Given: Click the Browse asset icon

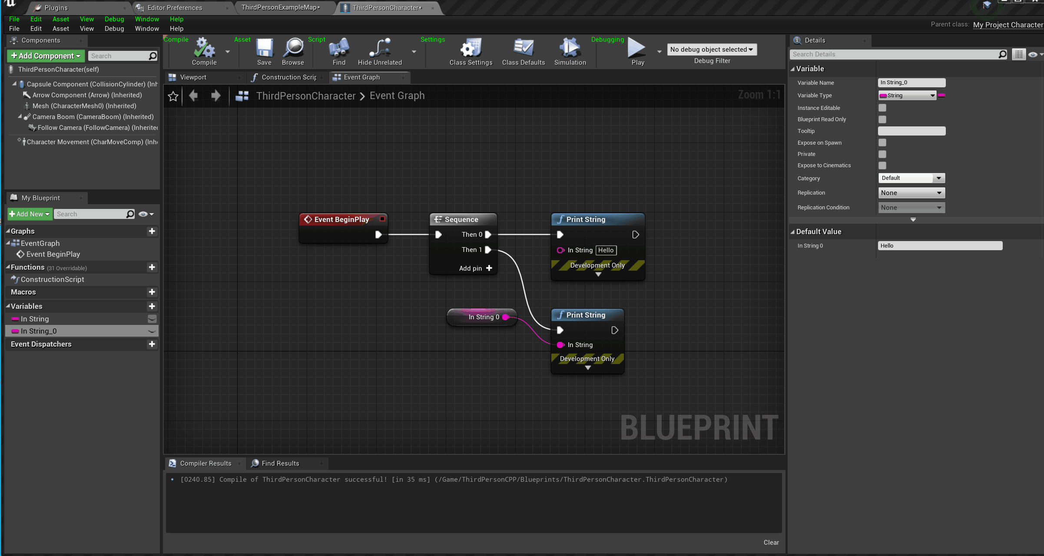Looking at the screenshot, I should click(293, 52).
